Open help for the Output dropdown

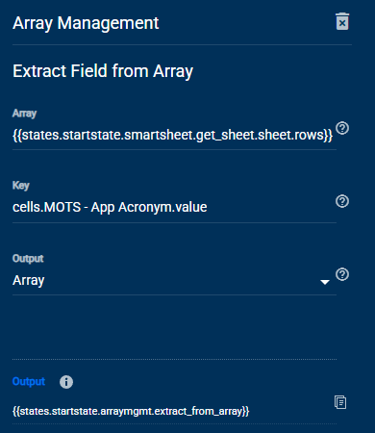(342, 274)
